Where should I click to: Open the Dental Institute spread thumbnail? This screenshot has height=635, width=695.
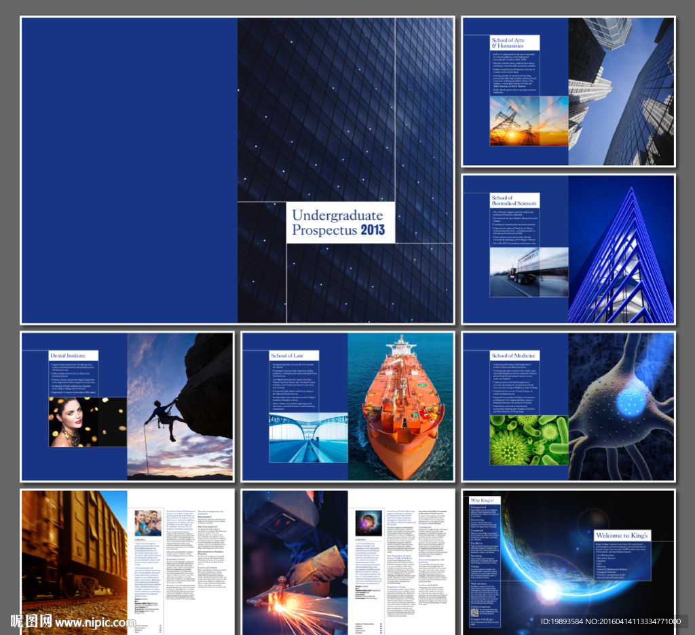(127, 407)
